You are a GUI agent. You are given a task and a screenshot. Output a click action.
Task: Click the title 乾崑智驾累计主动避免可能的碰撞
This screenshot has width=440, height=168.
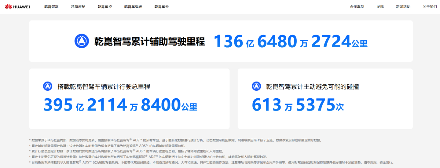(x=313, y=87)
